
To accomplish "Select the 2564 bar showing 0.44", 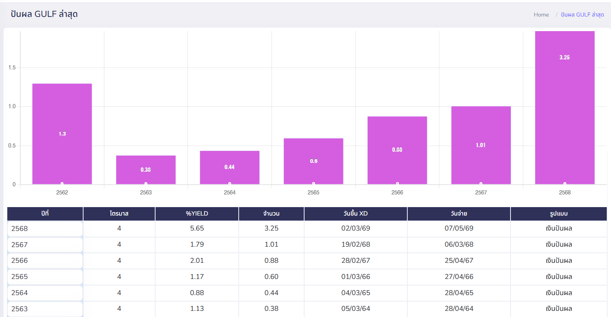I will pos(229,168).
